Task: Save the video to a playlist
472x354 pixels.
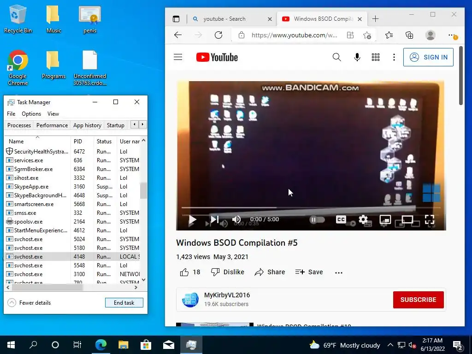Action: (x=309, y=272)
